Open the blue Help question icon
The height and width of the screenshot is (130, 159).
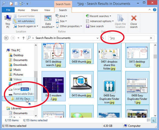(155, 10)
